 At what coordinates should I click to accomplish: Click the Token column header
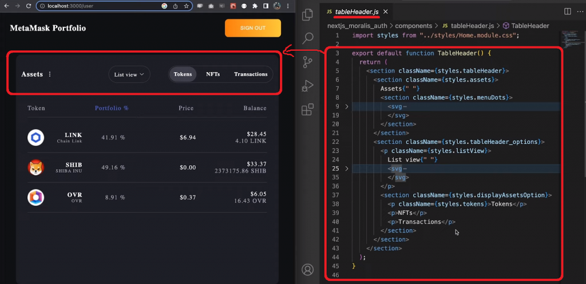(x=36, y=108)
